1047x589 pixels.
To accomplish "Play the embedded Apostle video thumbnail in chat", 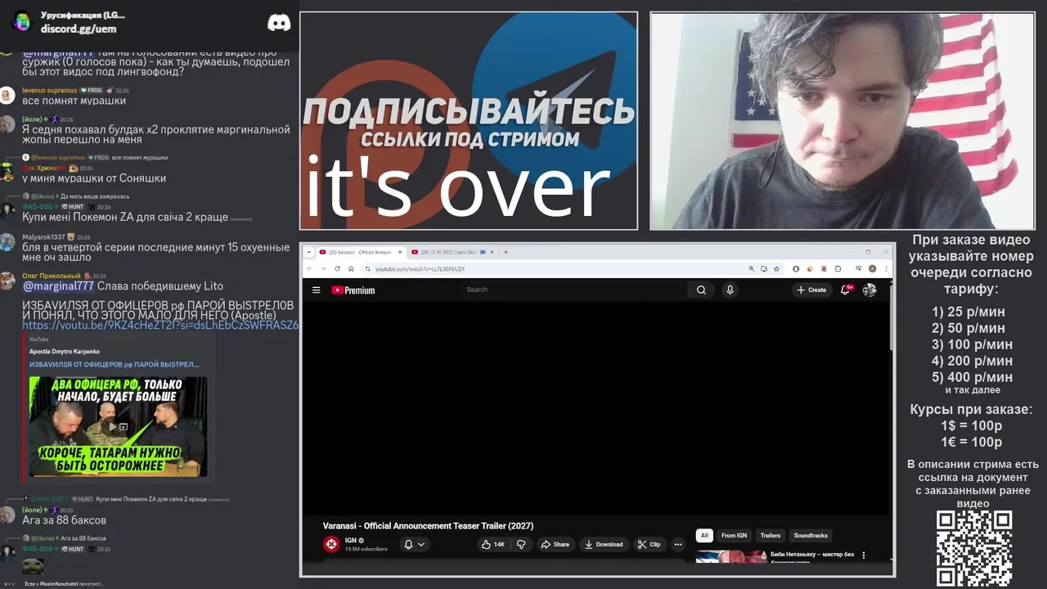I will tap(118, 426).
